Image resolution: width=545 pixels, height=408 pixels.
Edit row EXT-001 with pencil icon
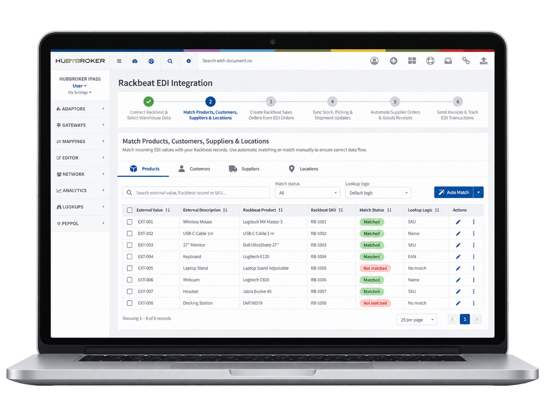[458, 222]
